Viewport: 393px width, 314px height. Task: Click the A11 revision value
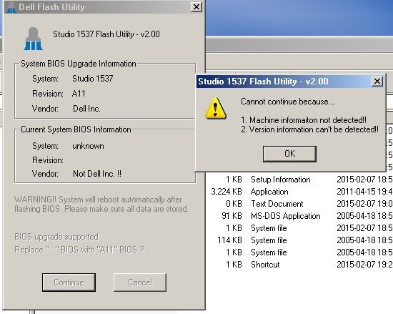click(79, 94)
